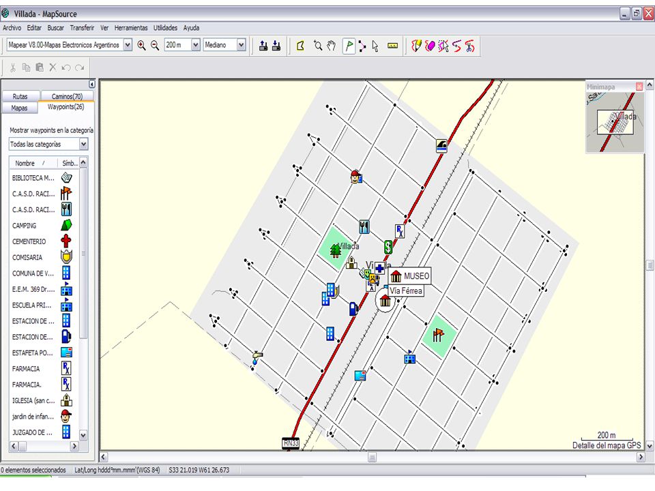The height and width of the screenshot is (491, 655).
Task: Collapse the left data panel
Action: pos(92,84)
